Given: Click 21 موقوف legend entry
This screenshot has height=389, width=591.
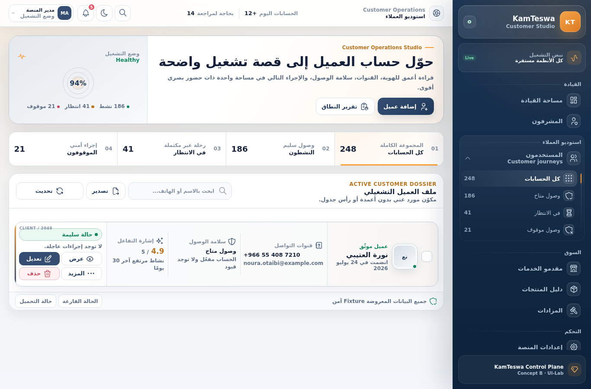Looking at the screenshot, I should (x=43, y=106).
